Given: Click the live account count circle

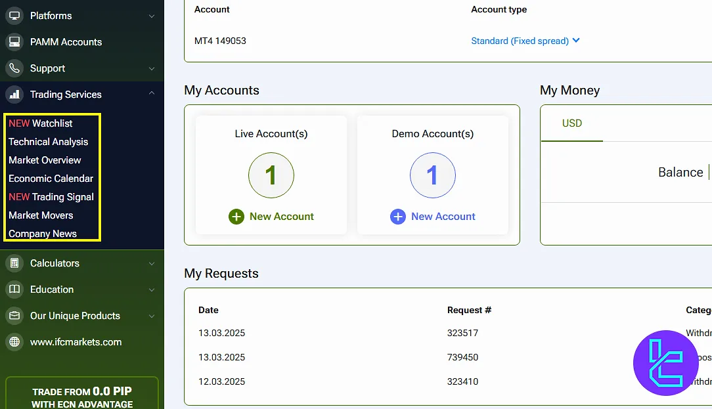Looking at the screenshot, I should [271, 175].
